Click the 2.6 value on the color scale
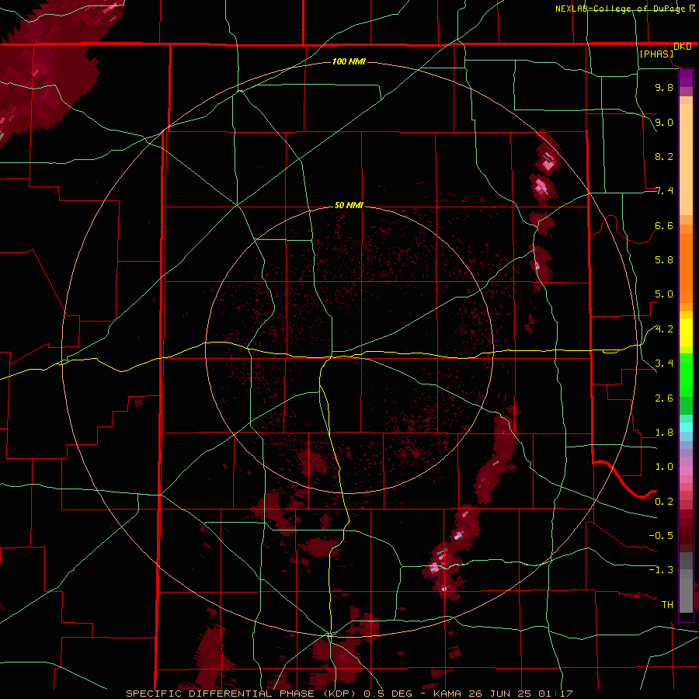The image size is (699, 699). (x=664, y=398)
